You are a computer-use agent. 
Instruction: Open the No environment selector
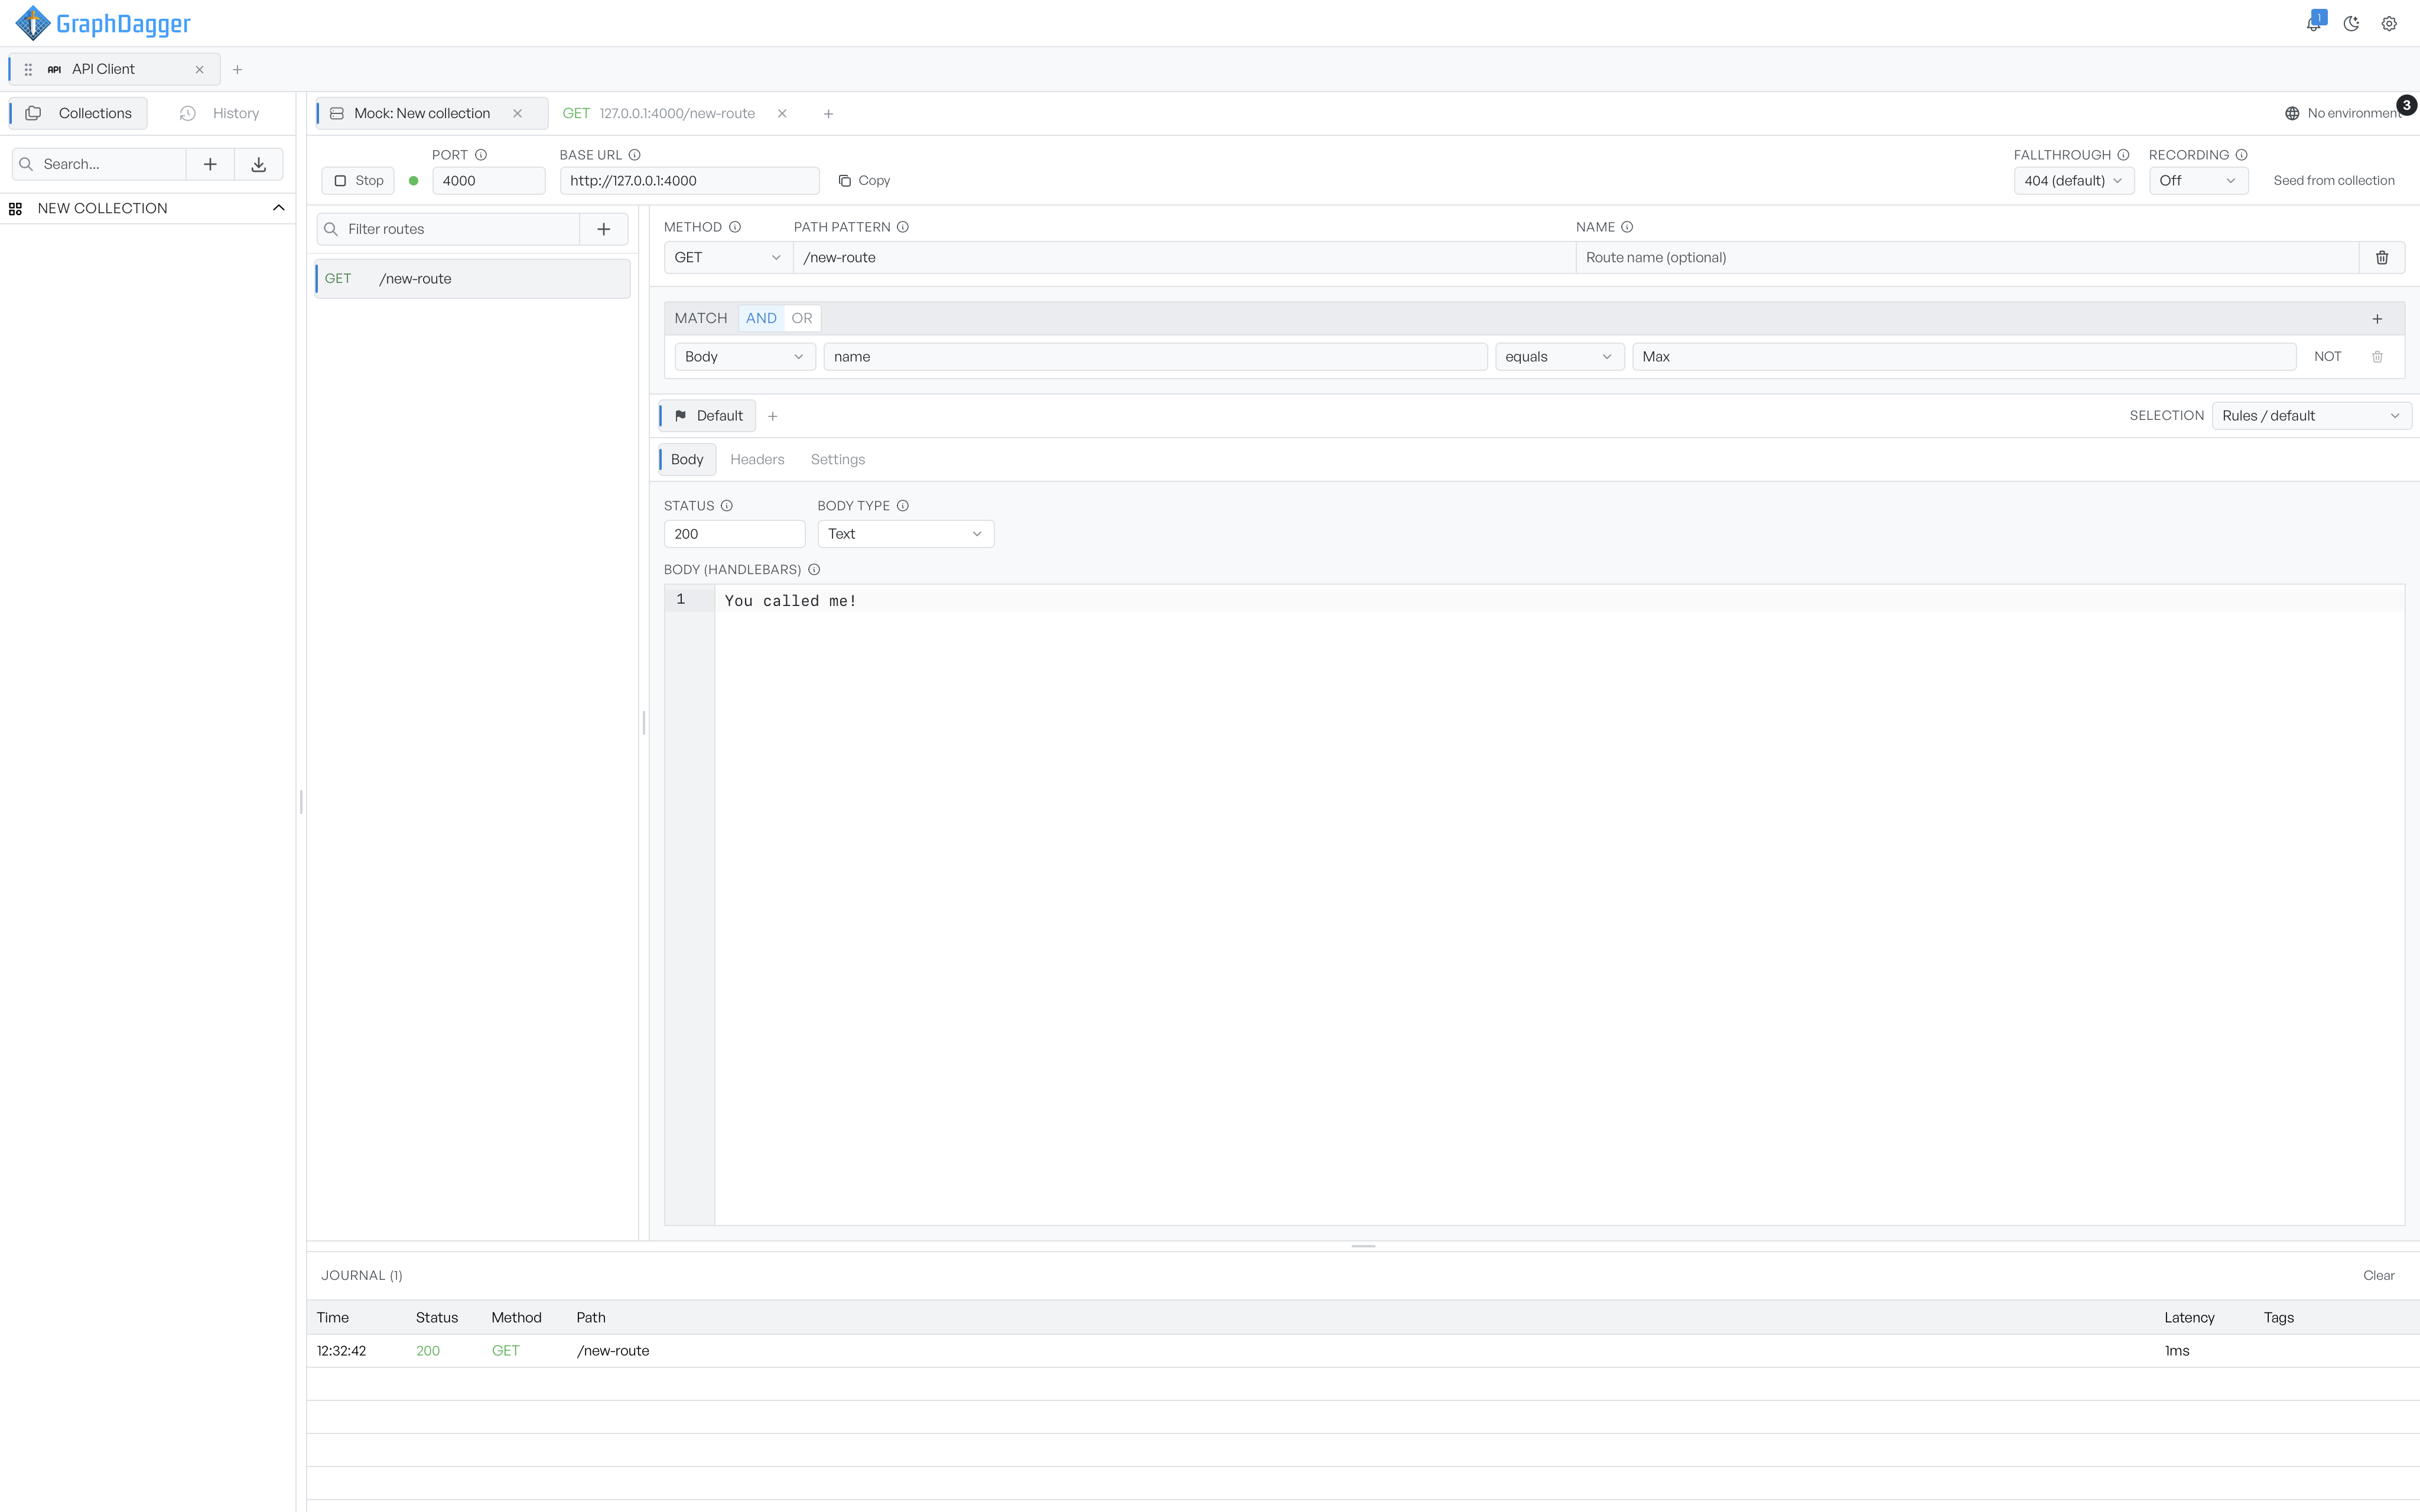pos(2343,113)
